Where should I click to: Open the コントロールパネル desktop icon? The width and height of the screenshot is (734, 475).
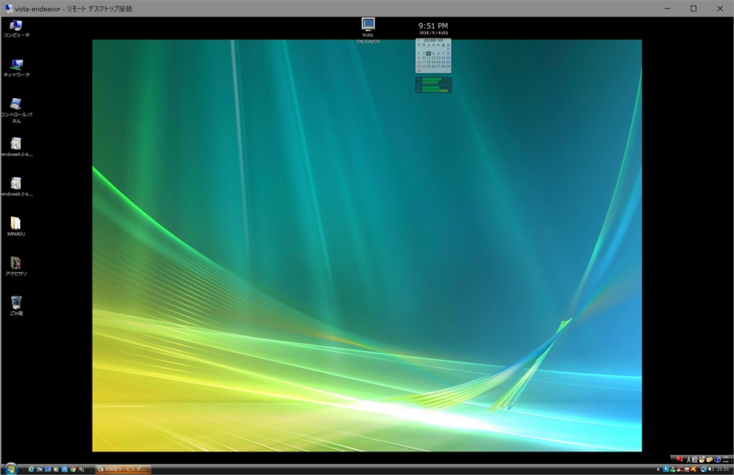(x=16, y=110)
